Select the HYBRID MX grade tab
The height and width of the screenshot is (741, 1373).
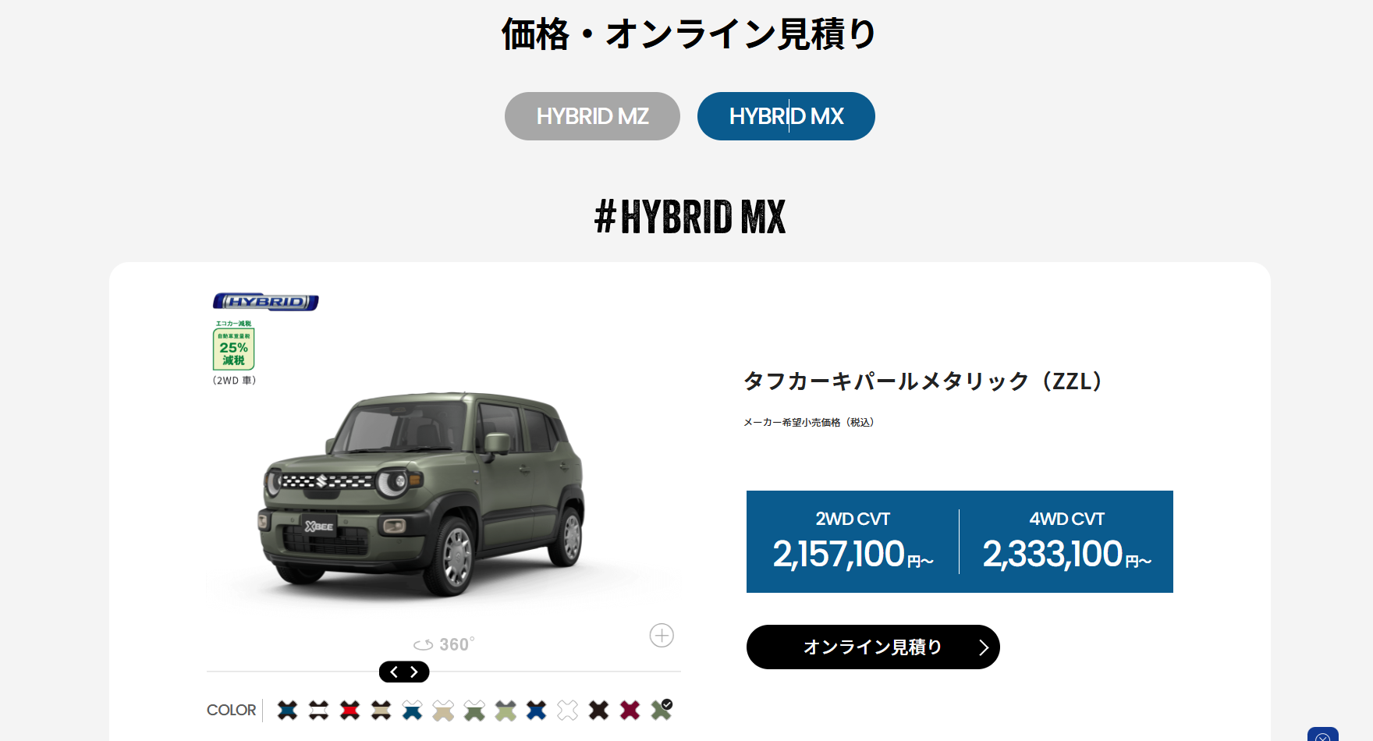click(x=786, y=116)
